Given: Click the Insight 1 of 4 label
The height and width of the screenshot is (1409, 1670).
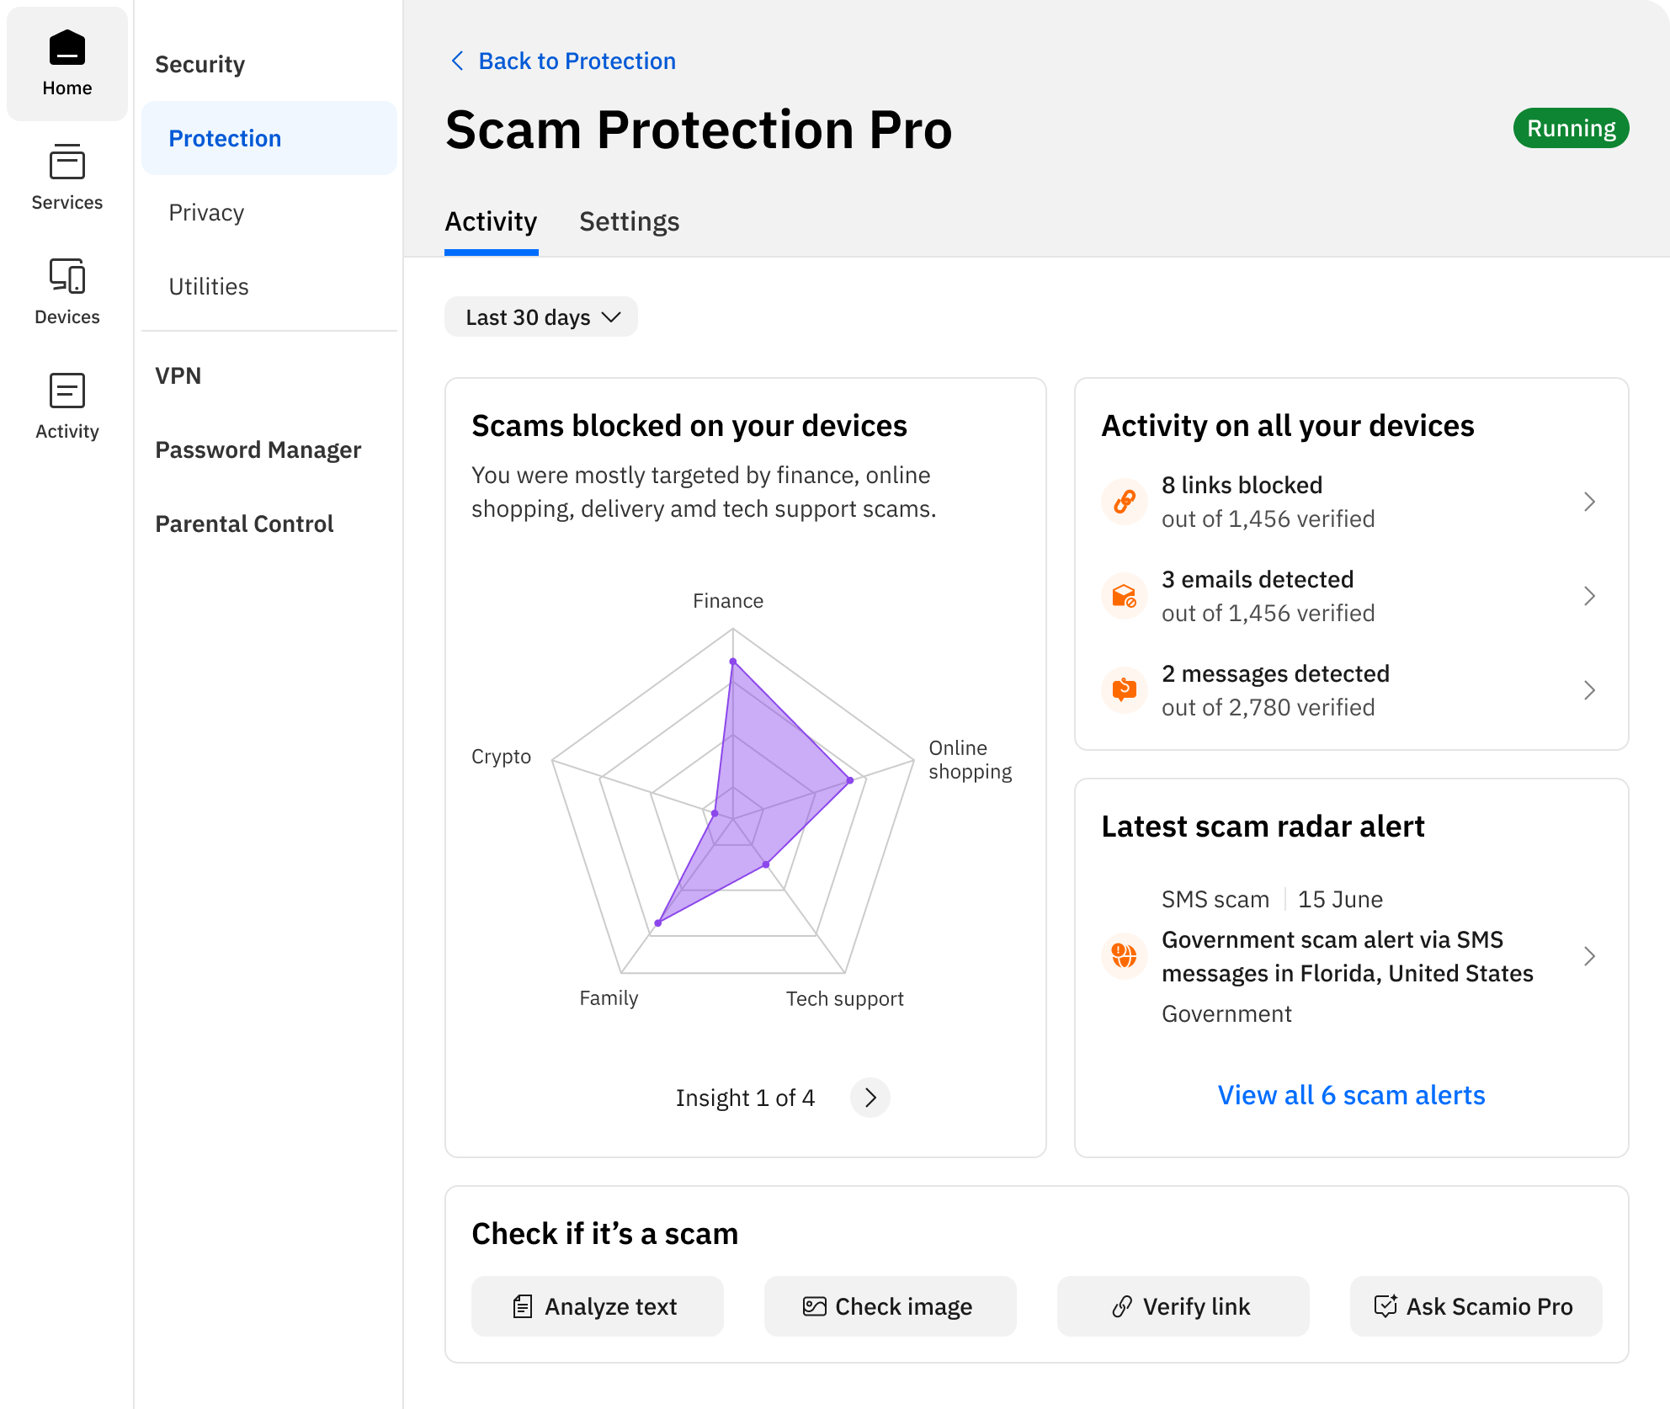Looking at the screenshot, I should (x=745, y=1098).
